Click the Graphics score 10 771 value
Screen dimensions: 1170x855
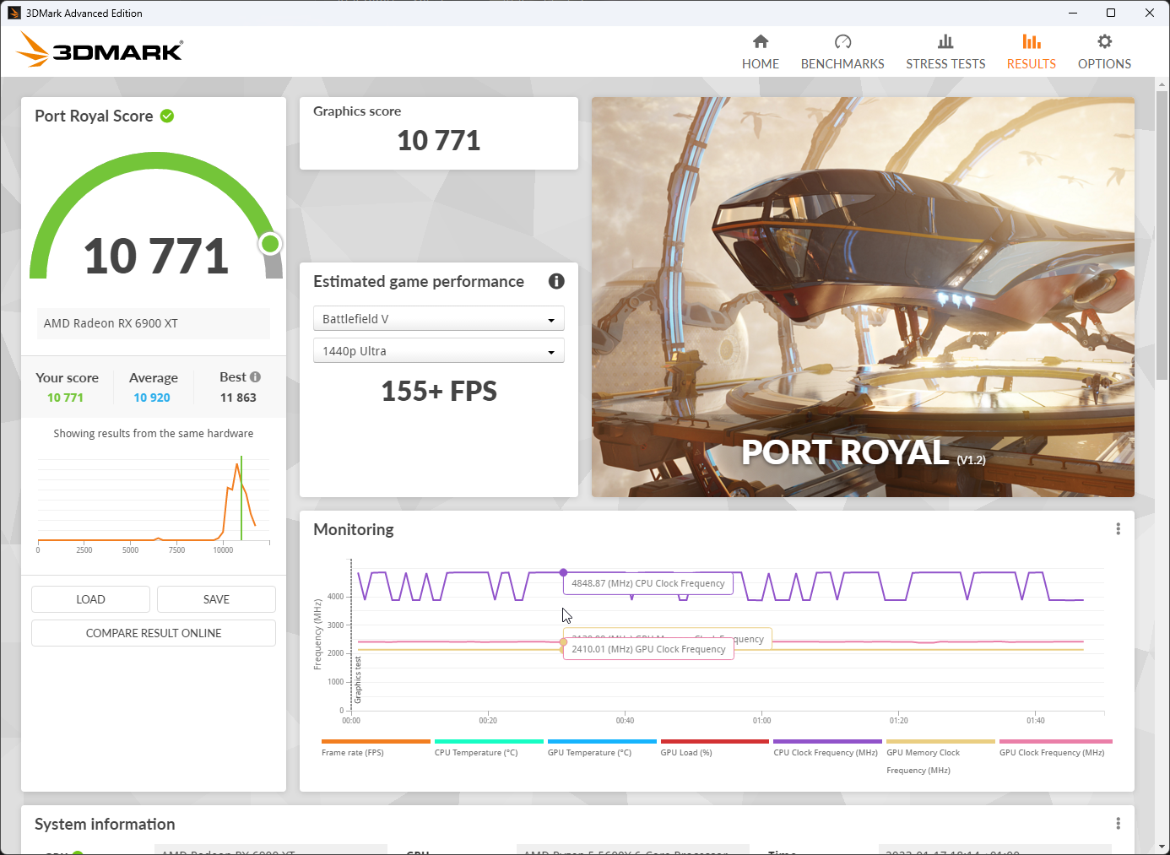coord(439,140)
